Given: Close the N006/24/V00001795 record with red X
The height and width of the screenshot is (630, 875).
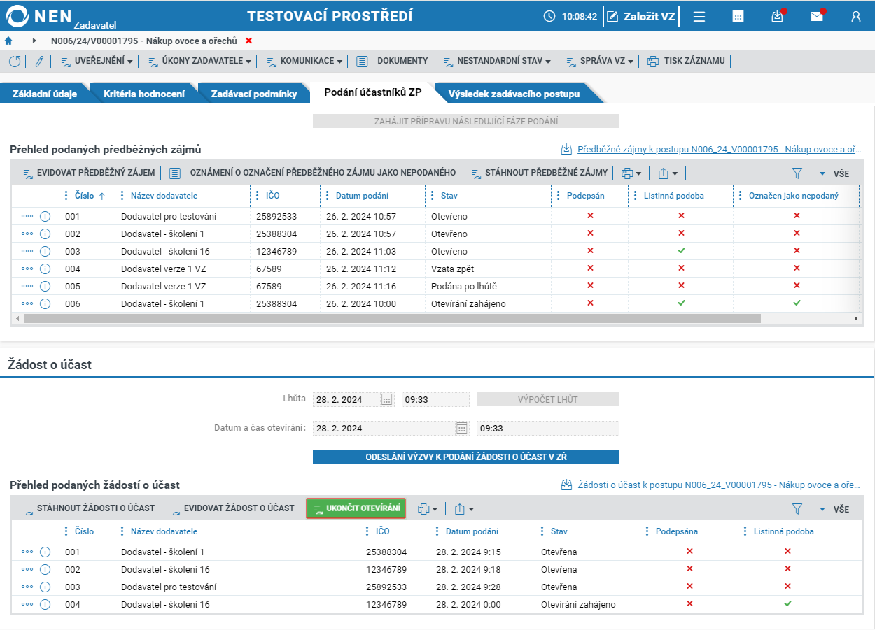Looking at the screenshot, I should [248, 41].
